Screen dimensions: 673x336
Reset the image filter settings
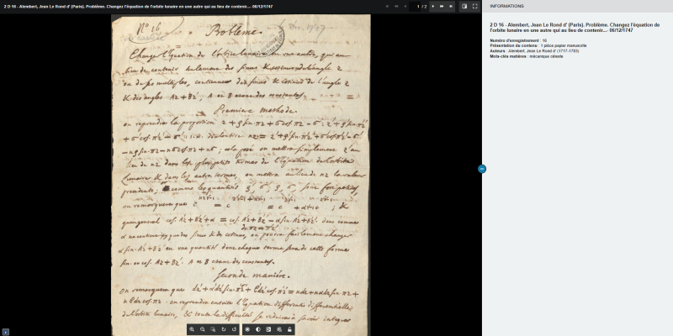click(279, 329)
